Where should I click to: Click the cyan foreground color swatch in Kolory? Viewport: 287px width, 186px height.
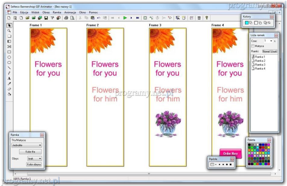tap(247, 23)
